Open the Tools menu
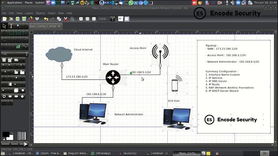The width and height of the screenshot is (278, 156). 61,13
